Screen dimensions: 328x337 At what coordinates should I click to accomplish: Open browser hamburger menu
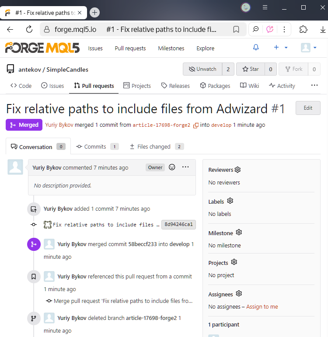tap(265, 7)
